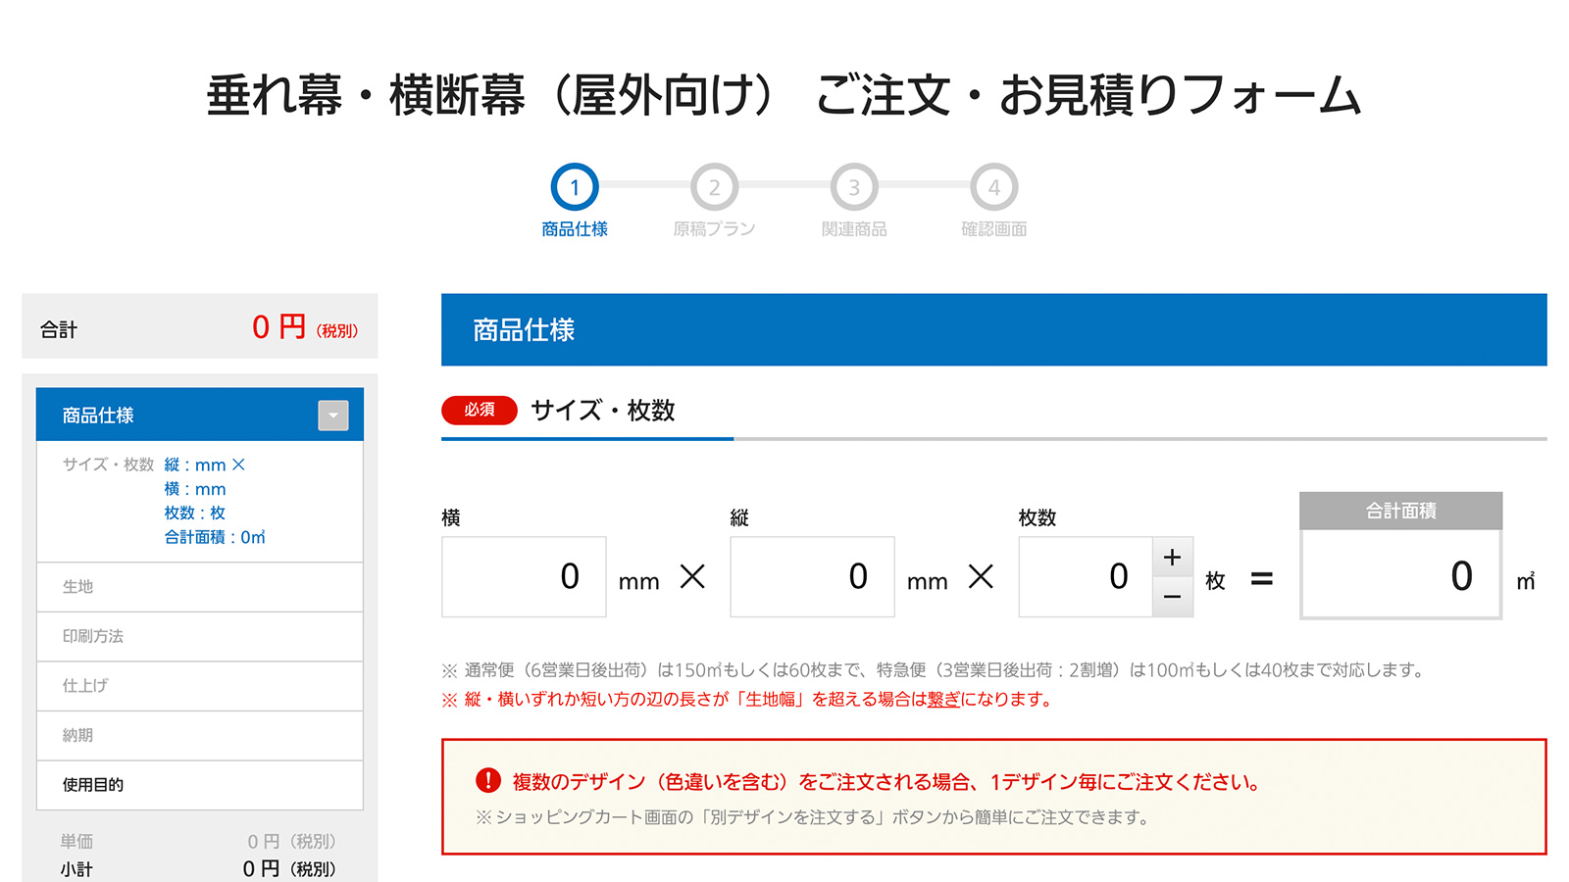Select 使用目的 in the sidebar
Viewport: 1569px width, 882px height.
click(x=199, y=785)
